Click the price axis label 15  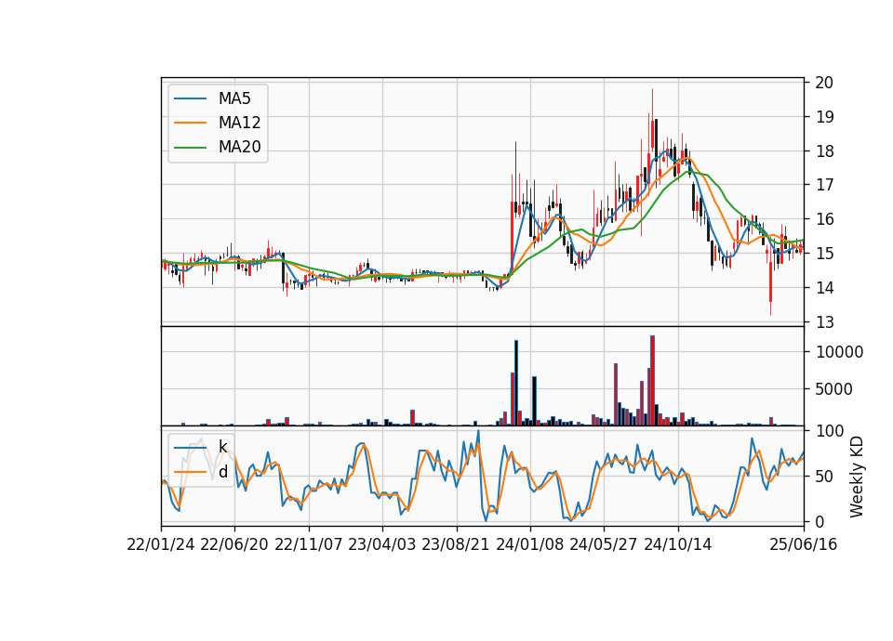[x=824, y=253]
